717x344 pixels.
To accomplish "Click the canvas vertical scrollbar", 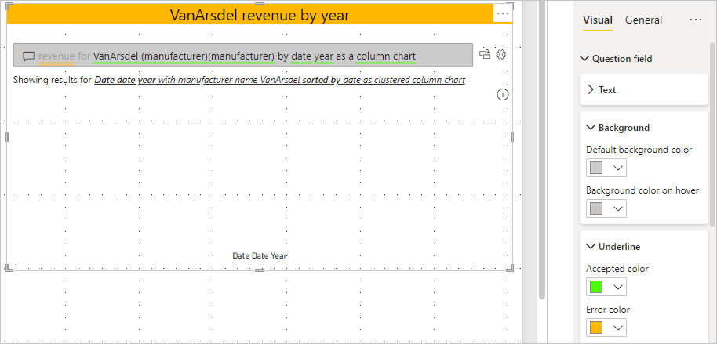I will [542, 150].
